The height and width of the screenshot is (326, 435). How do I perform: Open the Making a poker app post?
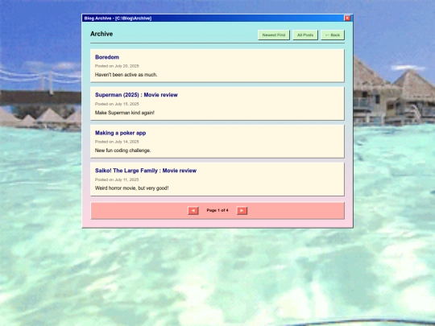(120, 133)
